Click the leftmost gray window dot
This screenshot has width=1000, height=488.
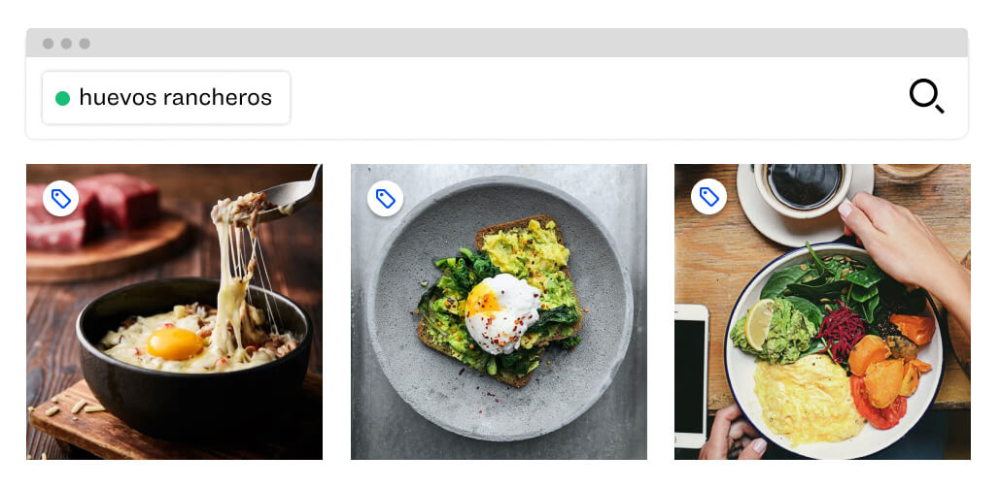(x=48, y=44)
